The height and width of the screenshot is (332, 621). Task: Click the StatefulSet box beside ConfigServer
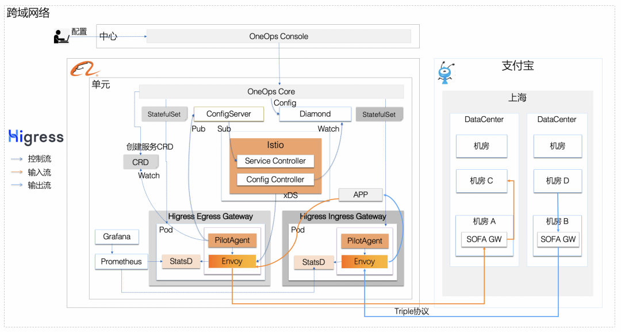[x=164, y=115]
